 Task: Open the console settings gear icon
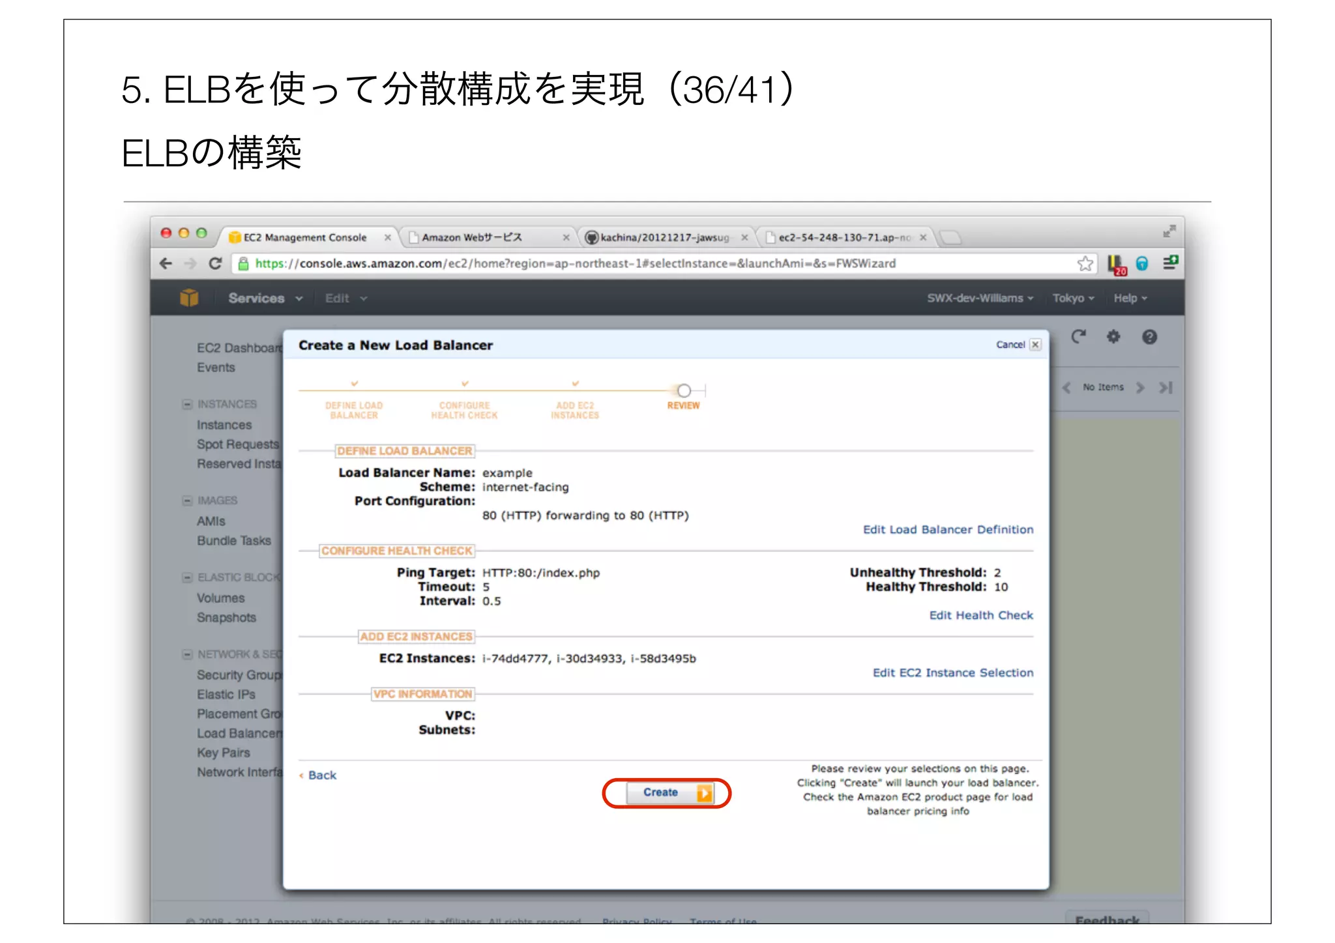point(1113,336)
